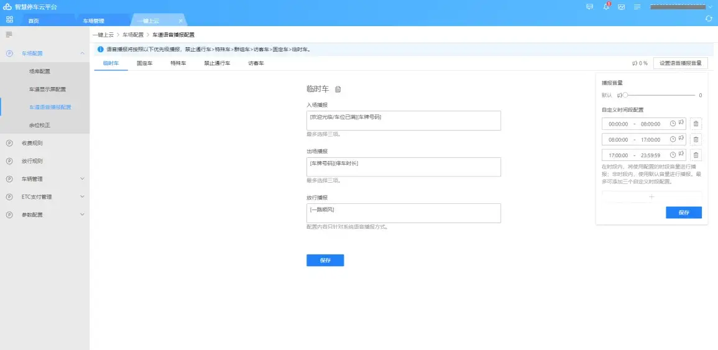Switch to the 禁止通行车 tab
The height and width of the screenshot is (350, 718).
[217, 63]
